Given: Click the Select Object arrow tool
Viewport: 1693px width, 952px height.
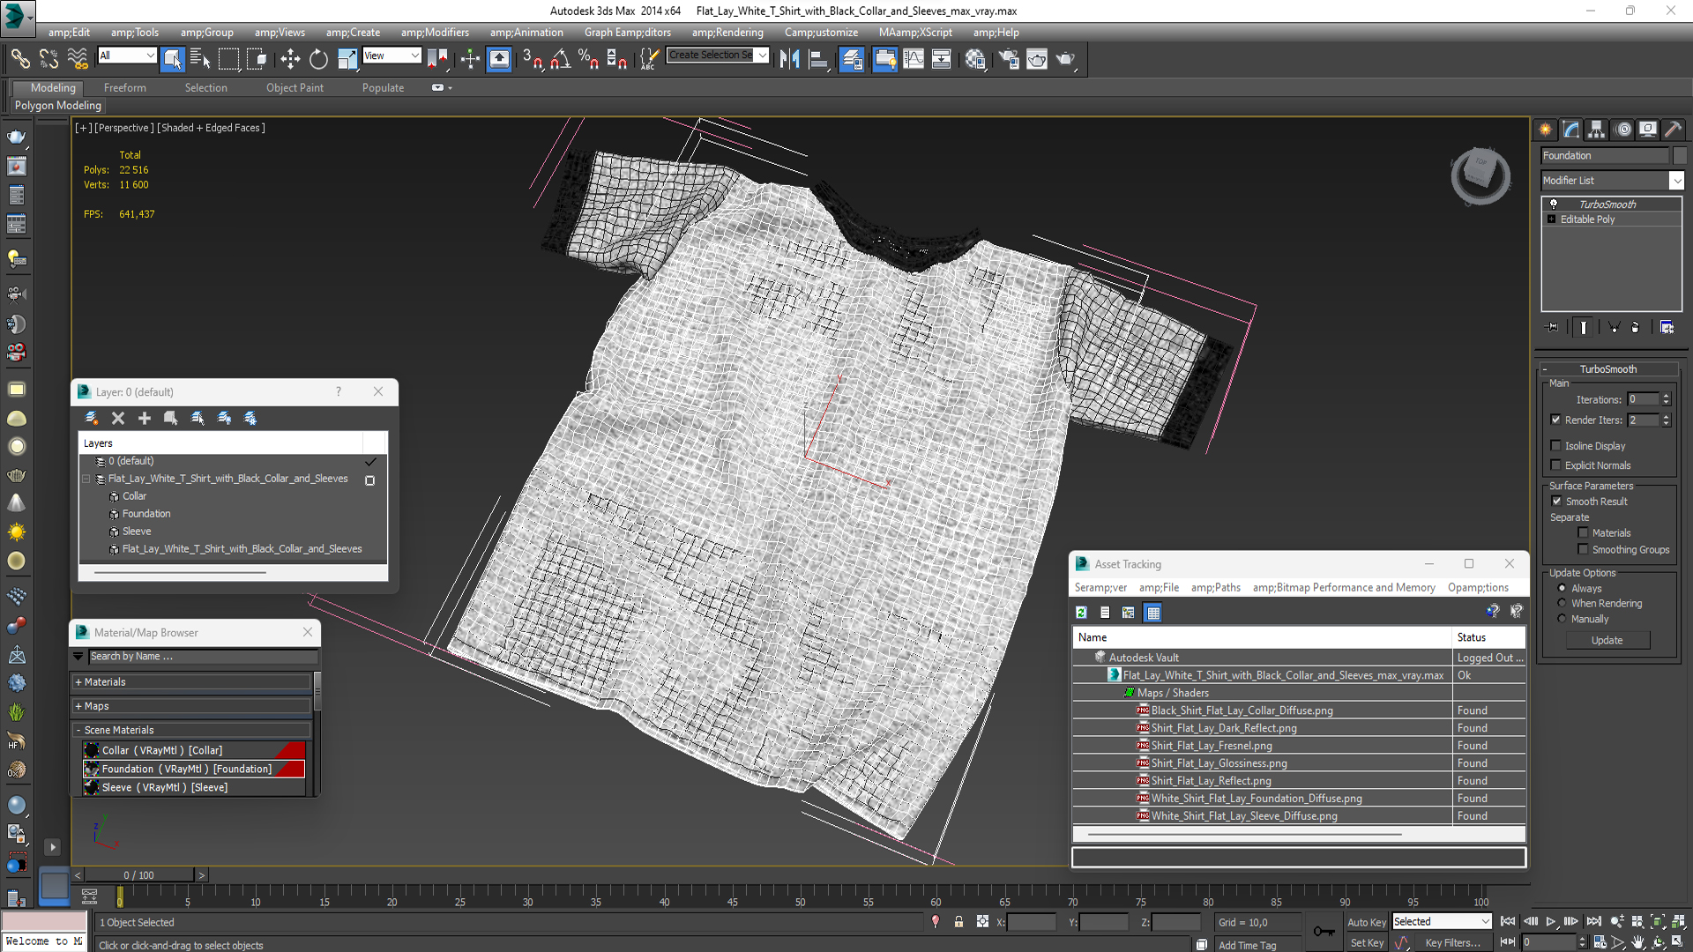Looking at the screenshot, I should (x=172, y=59).
